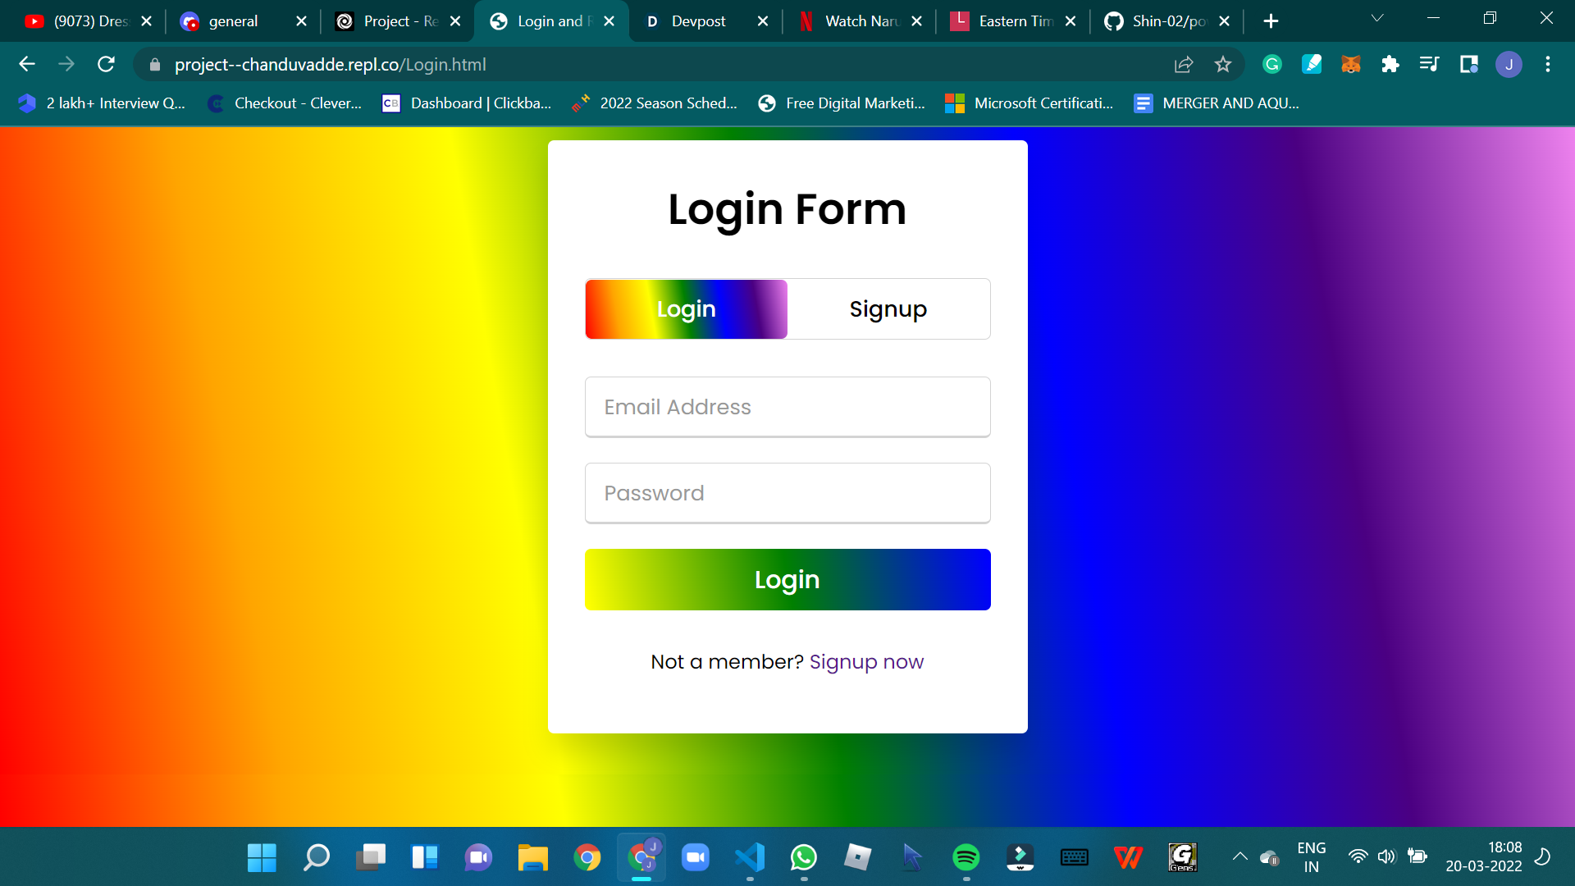
Task: Focus the Email Address field
Action: (787, 407)
